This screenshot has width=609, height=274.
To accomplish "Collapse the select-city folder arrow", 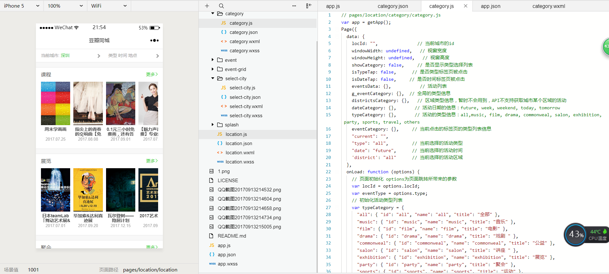I will point(213,79).
